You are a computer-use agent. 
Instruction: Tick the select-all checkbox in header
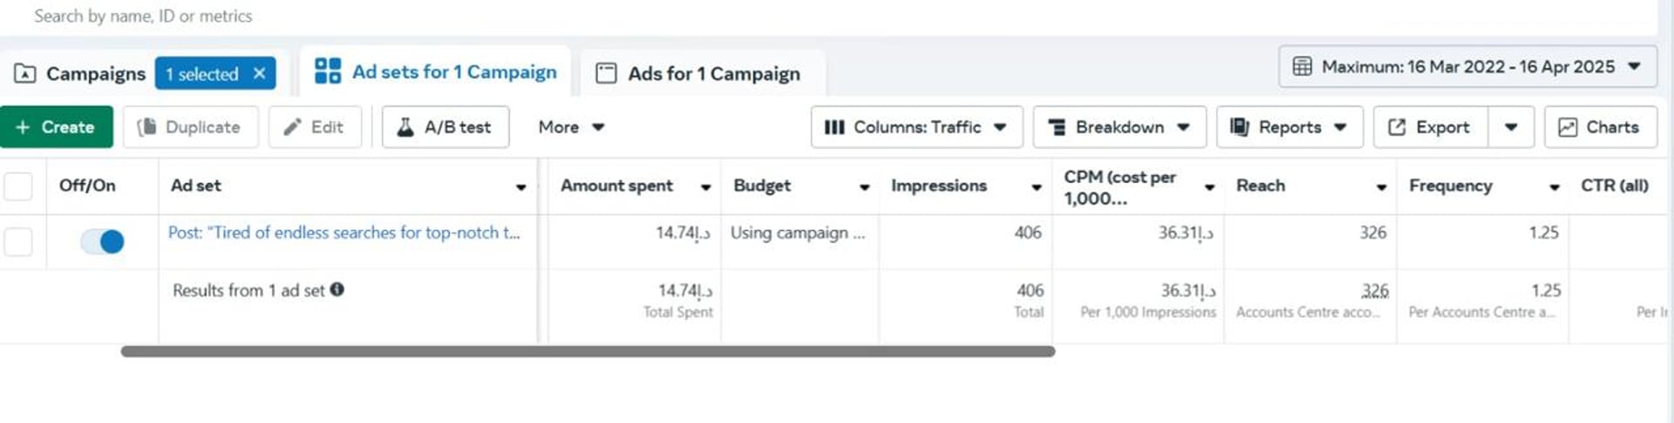(x=18, y=186)
